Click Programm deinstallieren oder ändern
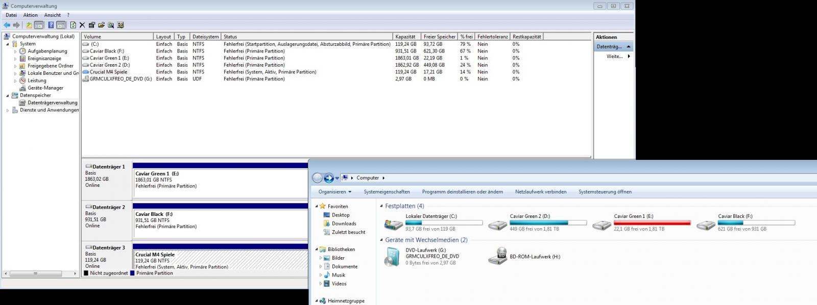 click(462, 192)
